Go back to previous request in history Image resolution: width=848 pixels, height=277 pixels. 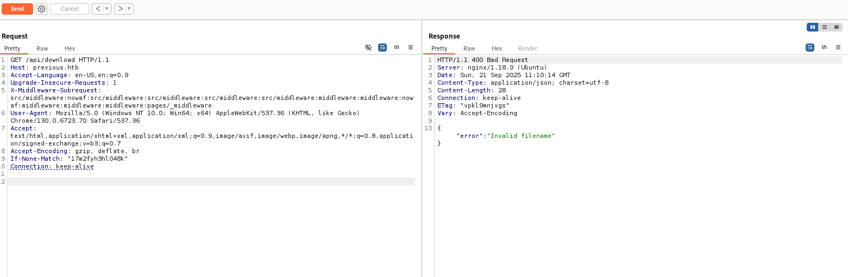click(98, 9)
